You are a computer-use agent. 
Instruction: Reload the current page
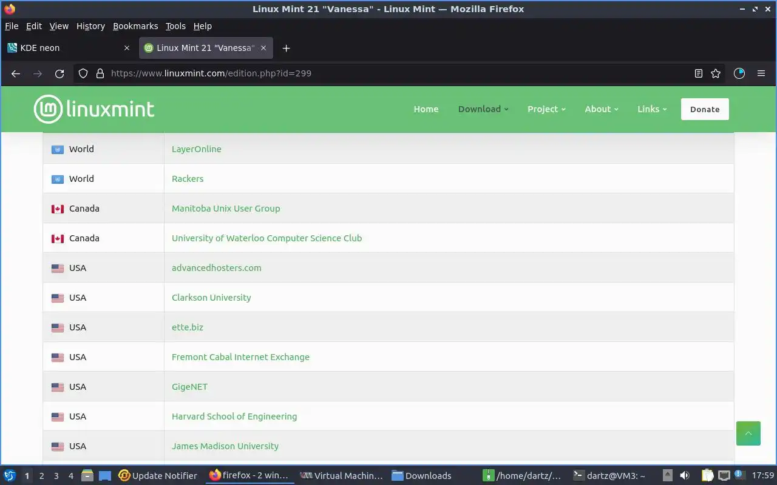pos(59,73)
